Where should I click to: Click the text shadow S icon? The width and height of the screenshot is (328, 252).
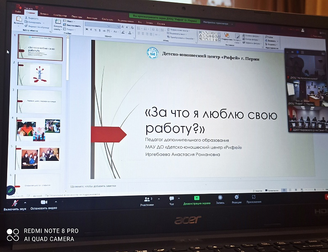[x=100, y=30]
